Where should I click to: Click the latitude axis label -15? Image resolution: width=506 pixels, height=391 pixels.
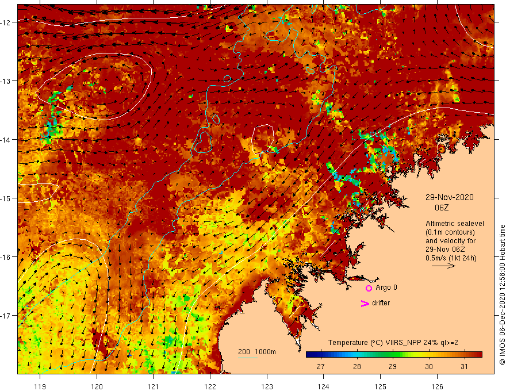click(6, 198)
